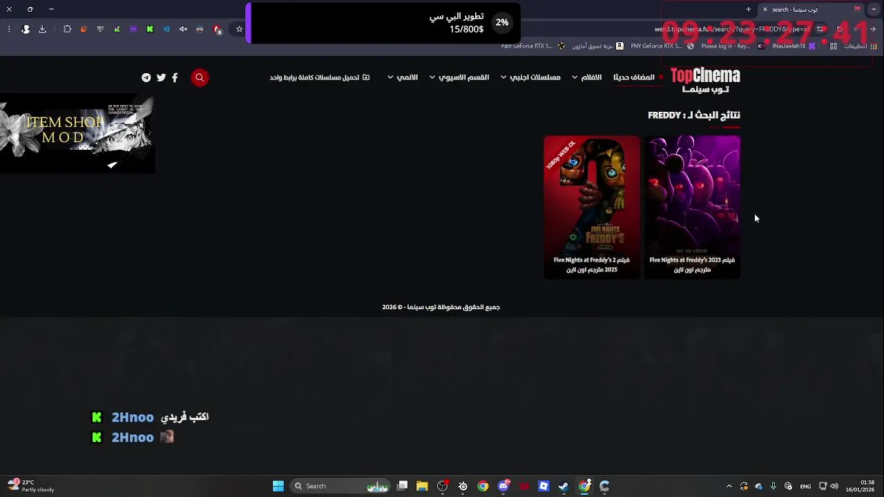This screenshot has width=884, height=497.
Task: Expand the الافلام dropdown menu
Action: [x=587, y=77]
